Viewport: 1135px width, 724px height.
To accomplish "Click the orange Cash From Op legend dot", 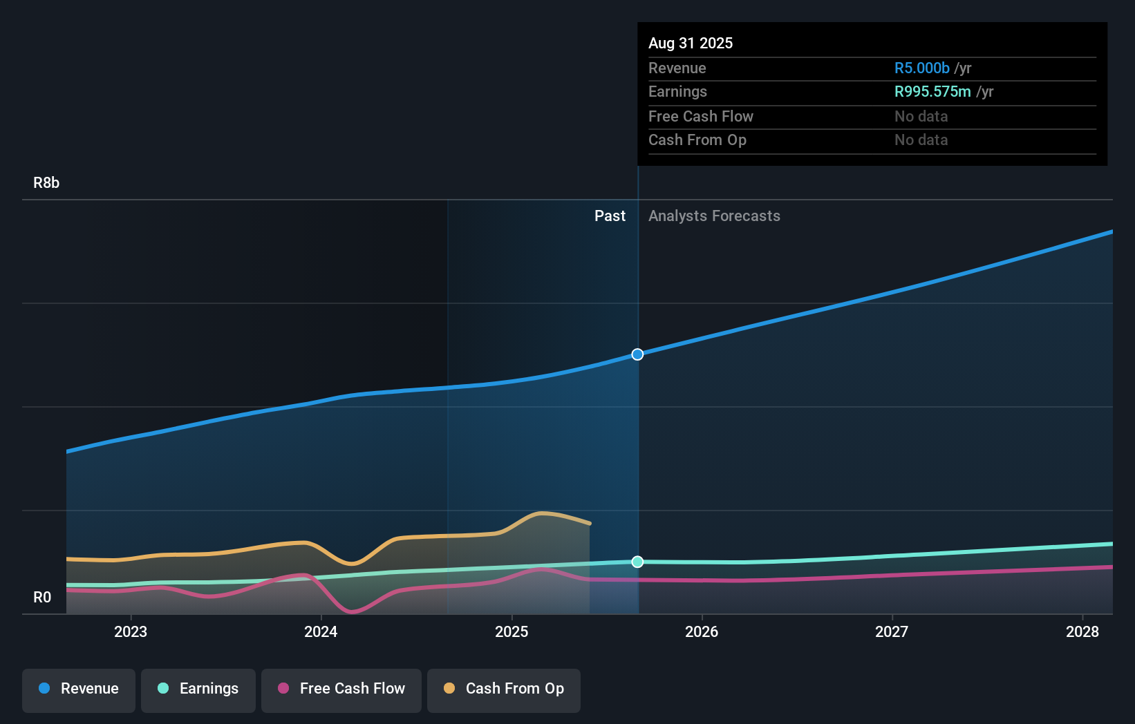I will (449, 689).
